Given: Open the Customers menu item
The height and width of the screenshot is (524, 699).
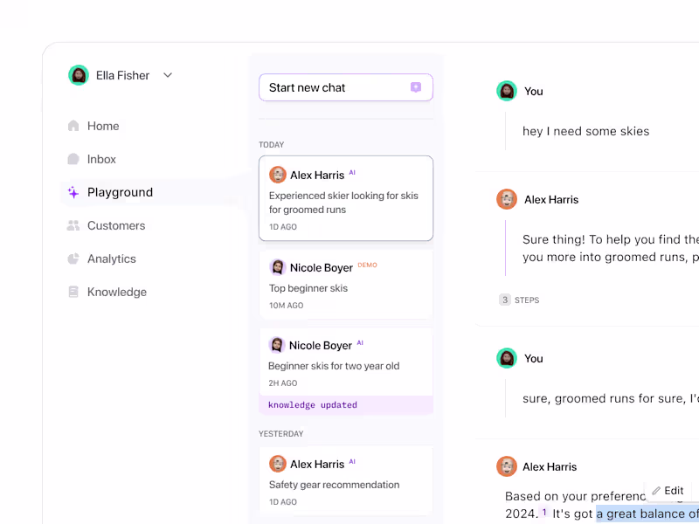Looking at the screenshot, I should click(116, 225).
